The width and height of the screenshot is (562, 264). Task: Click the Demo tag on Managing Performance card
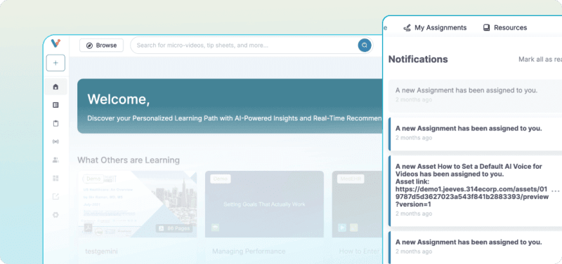221,179
